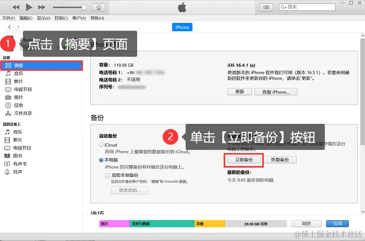Click the pink 照片 storage segment
Image resolution: width=365 pixels, height=241 pixels.
pos(114,224)
